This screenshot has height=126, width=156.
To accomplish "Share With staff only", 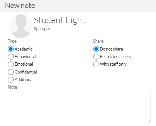I will pos(96,64).
